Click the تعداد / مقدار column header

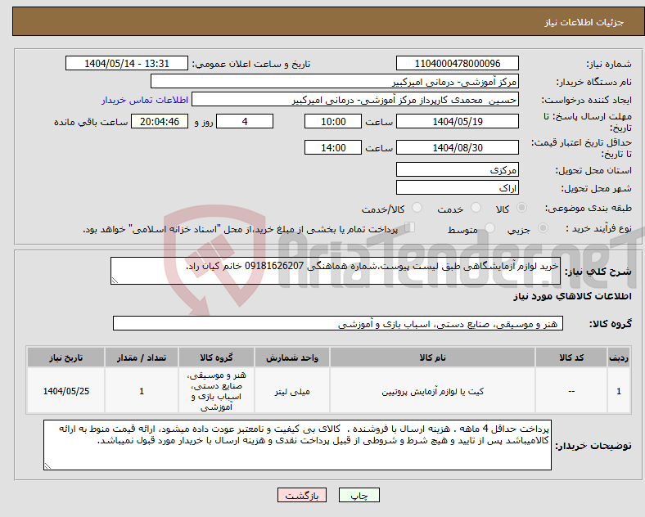[x=142, y=357]
